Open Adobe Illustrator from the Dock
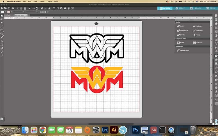This screenshot has height=136, width=218. (x=114, y=130)
